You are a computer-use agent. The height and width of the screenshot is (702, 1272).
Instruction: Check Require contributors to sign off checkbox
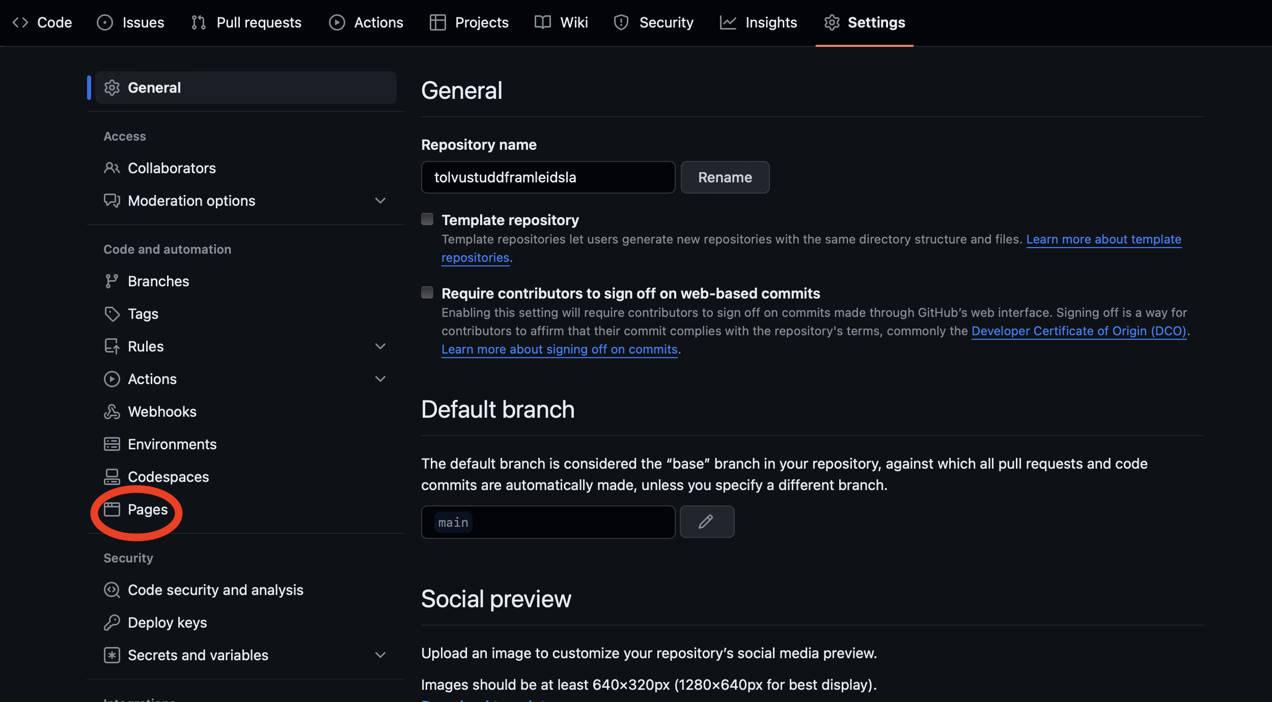(427, 292)
